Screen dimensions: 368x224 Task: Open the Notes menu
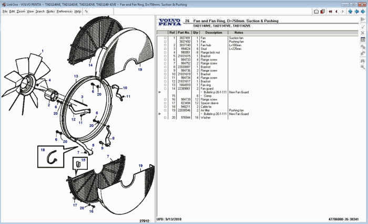[50, 11]
